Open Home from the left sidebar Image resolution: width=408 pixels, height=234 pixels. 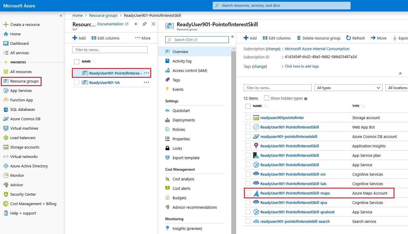point(15,34)
